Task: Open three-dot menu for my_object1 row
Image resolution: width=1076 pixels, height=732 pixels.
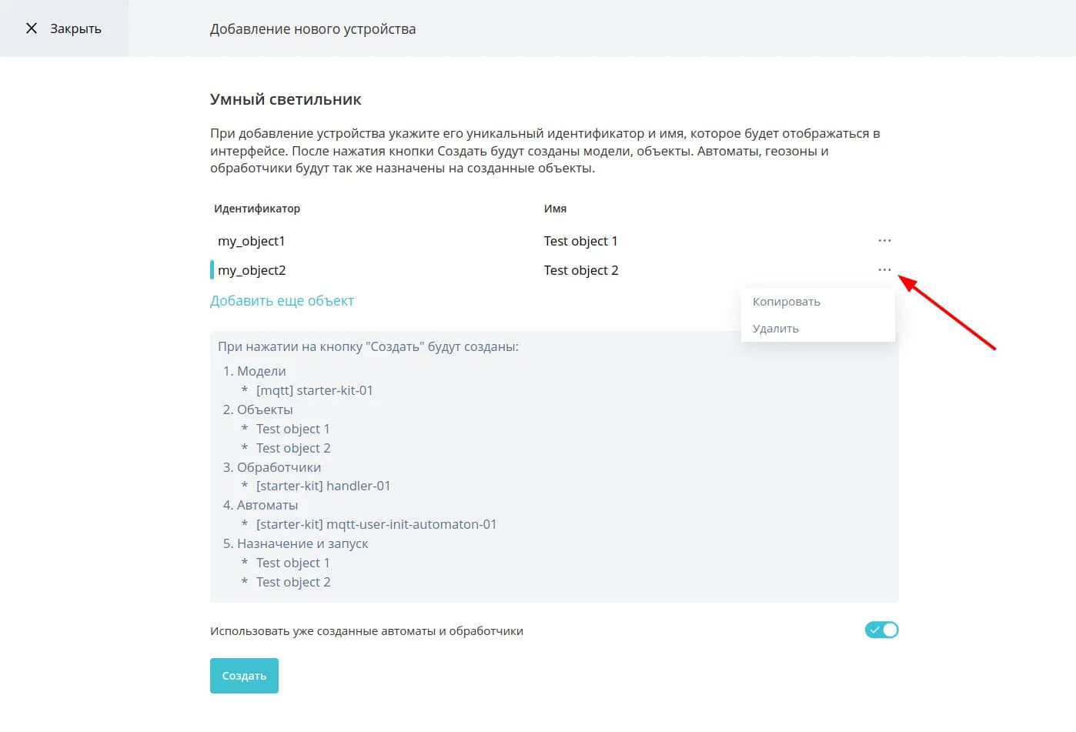Action: pyautogui.click(x=884, y=241)
